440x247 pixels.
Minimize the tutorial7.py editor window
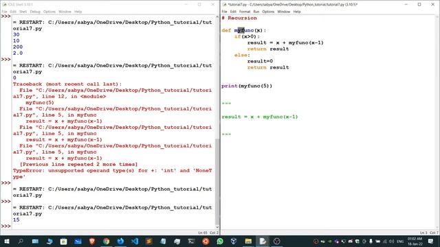click(x=406, y=5)
